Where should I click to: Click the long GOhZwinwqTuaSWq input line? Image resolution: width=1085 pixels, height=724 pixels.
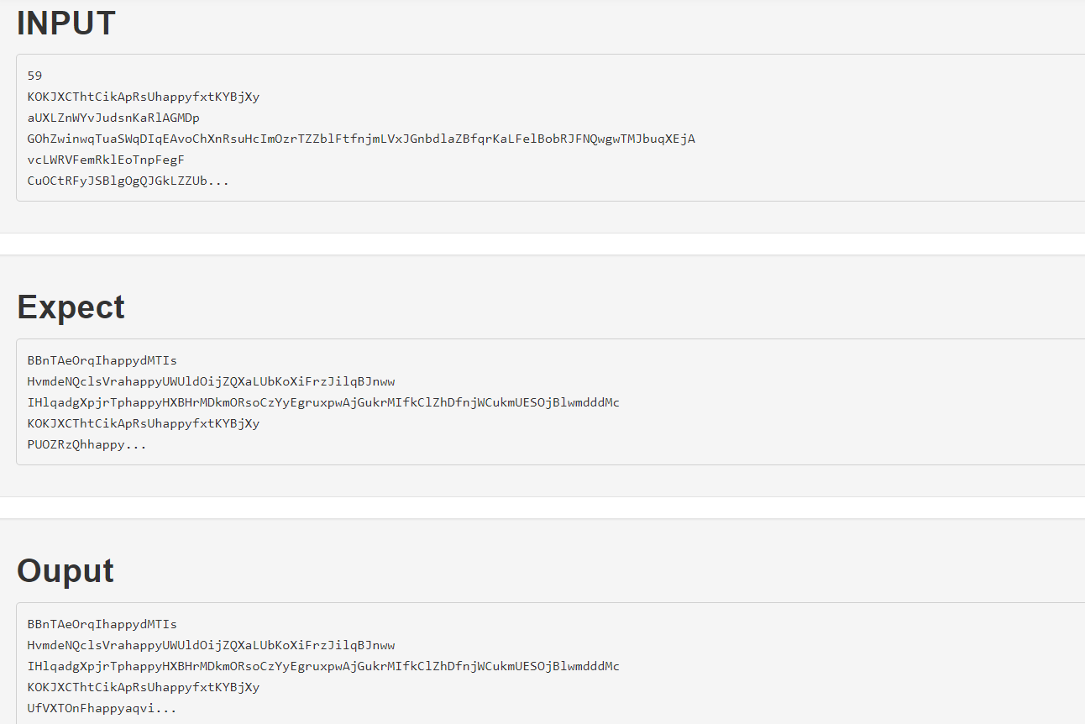361,139
